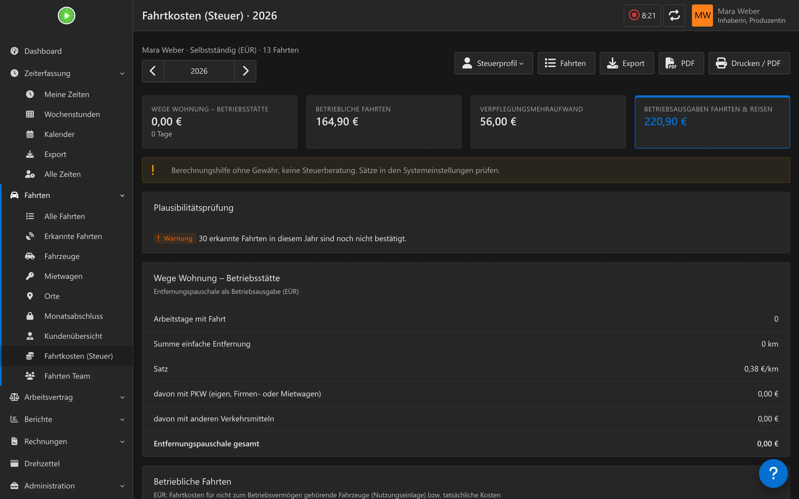Click the orange Warnung badge

pyautogui.click(x=175, y=238)
